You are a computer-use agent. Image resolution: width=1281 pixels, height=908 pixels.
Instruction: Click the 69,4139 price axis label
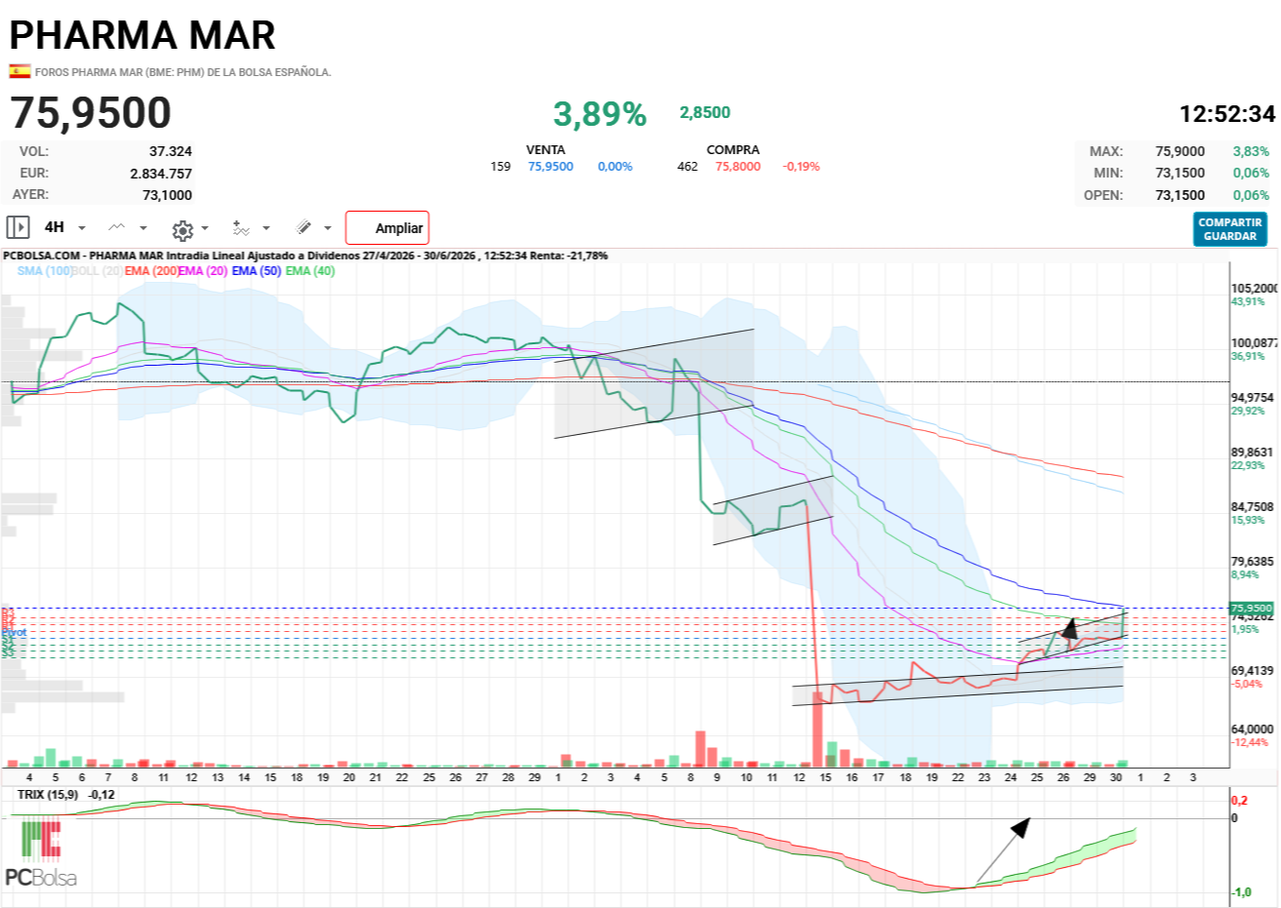(1253, 671)
